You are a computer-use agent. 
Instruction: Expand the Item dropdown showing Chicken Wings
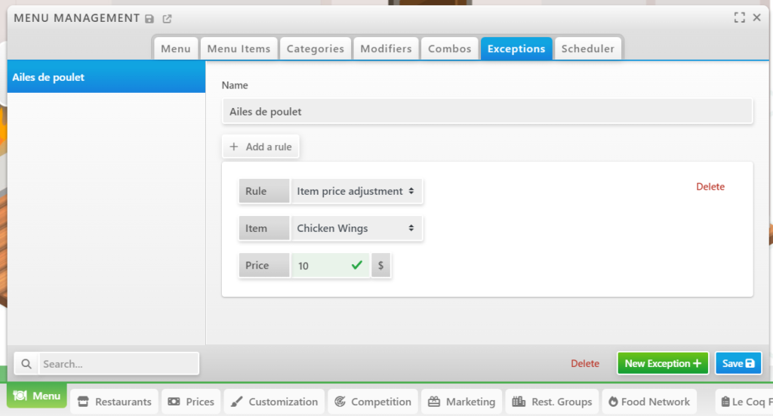click(356, 228)
